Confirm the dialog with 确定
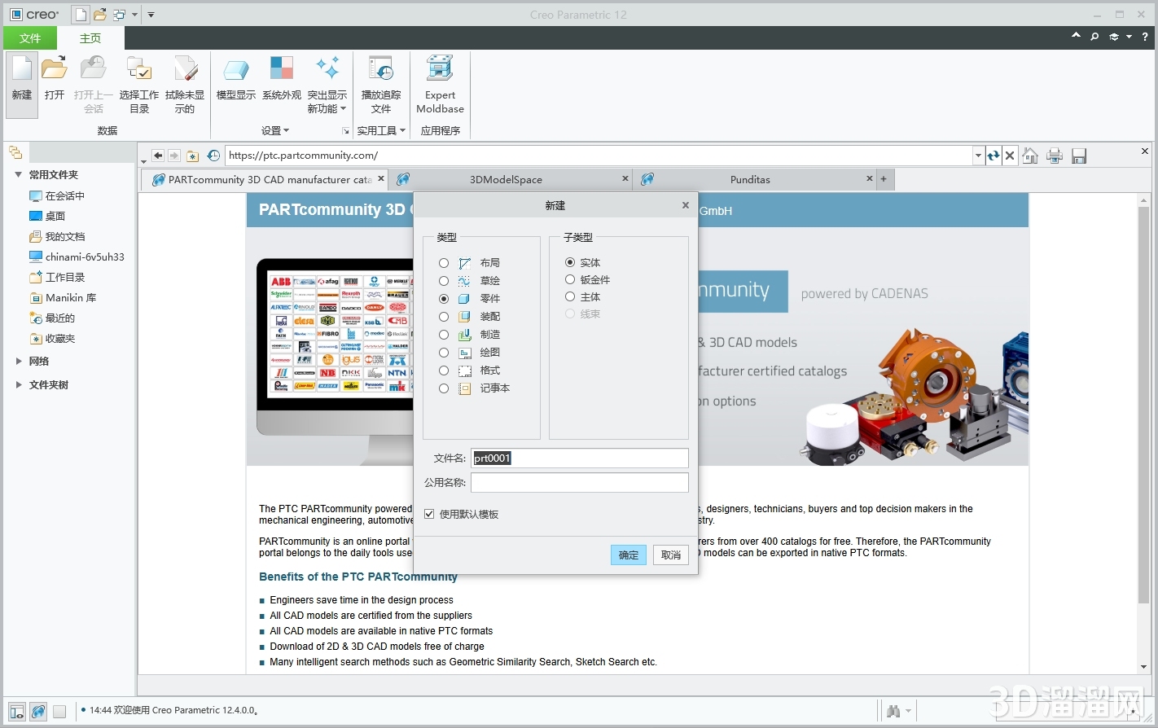 tap(628, 555)
